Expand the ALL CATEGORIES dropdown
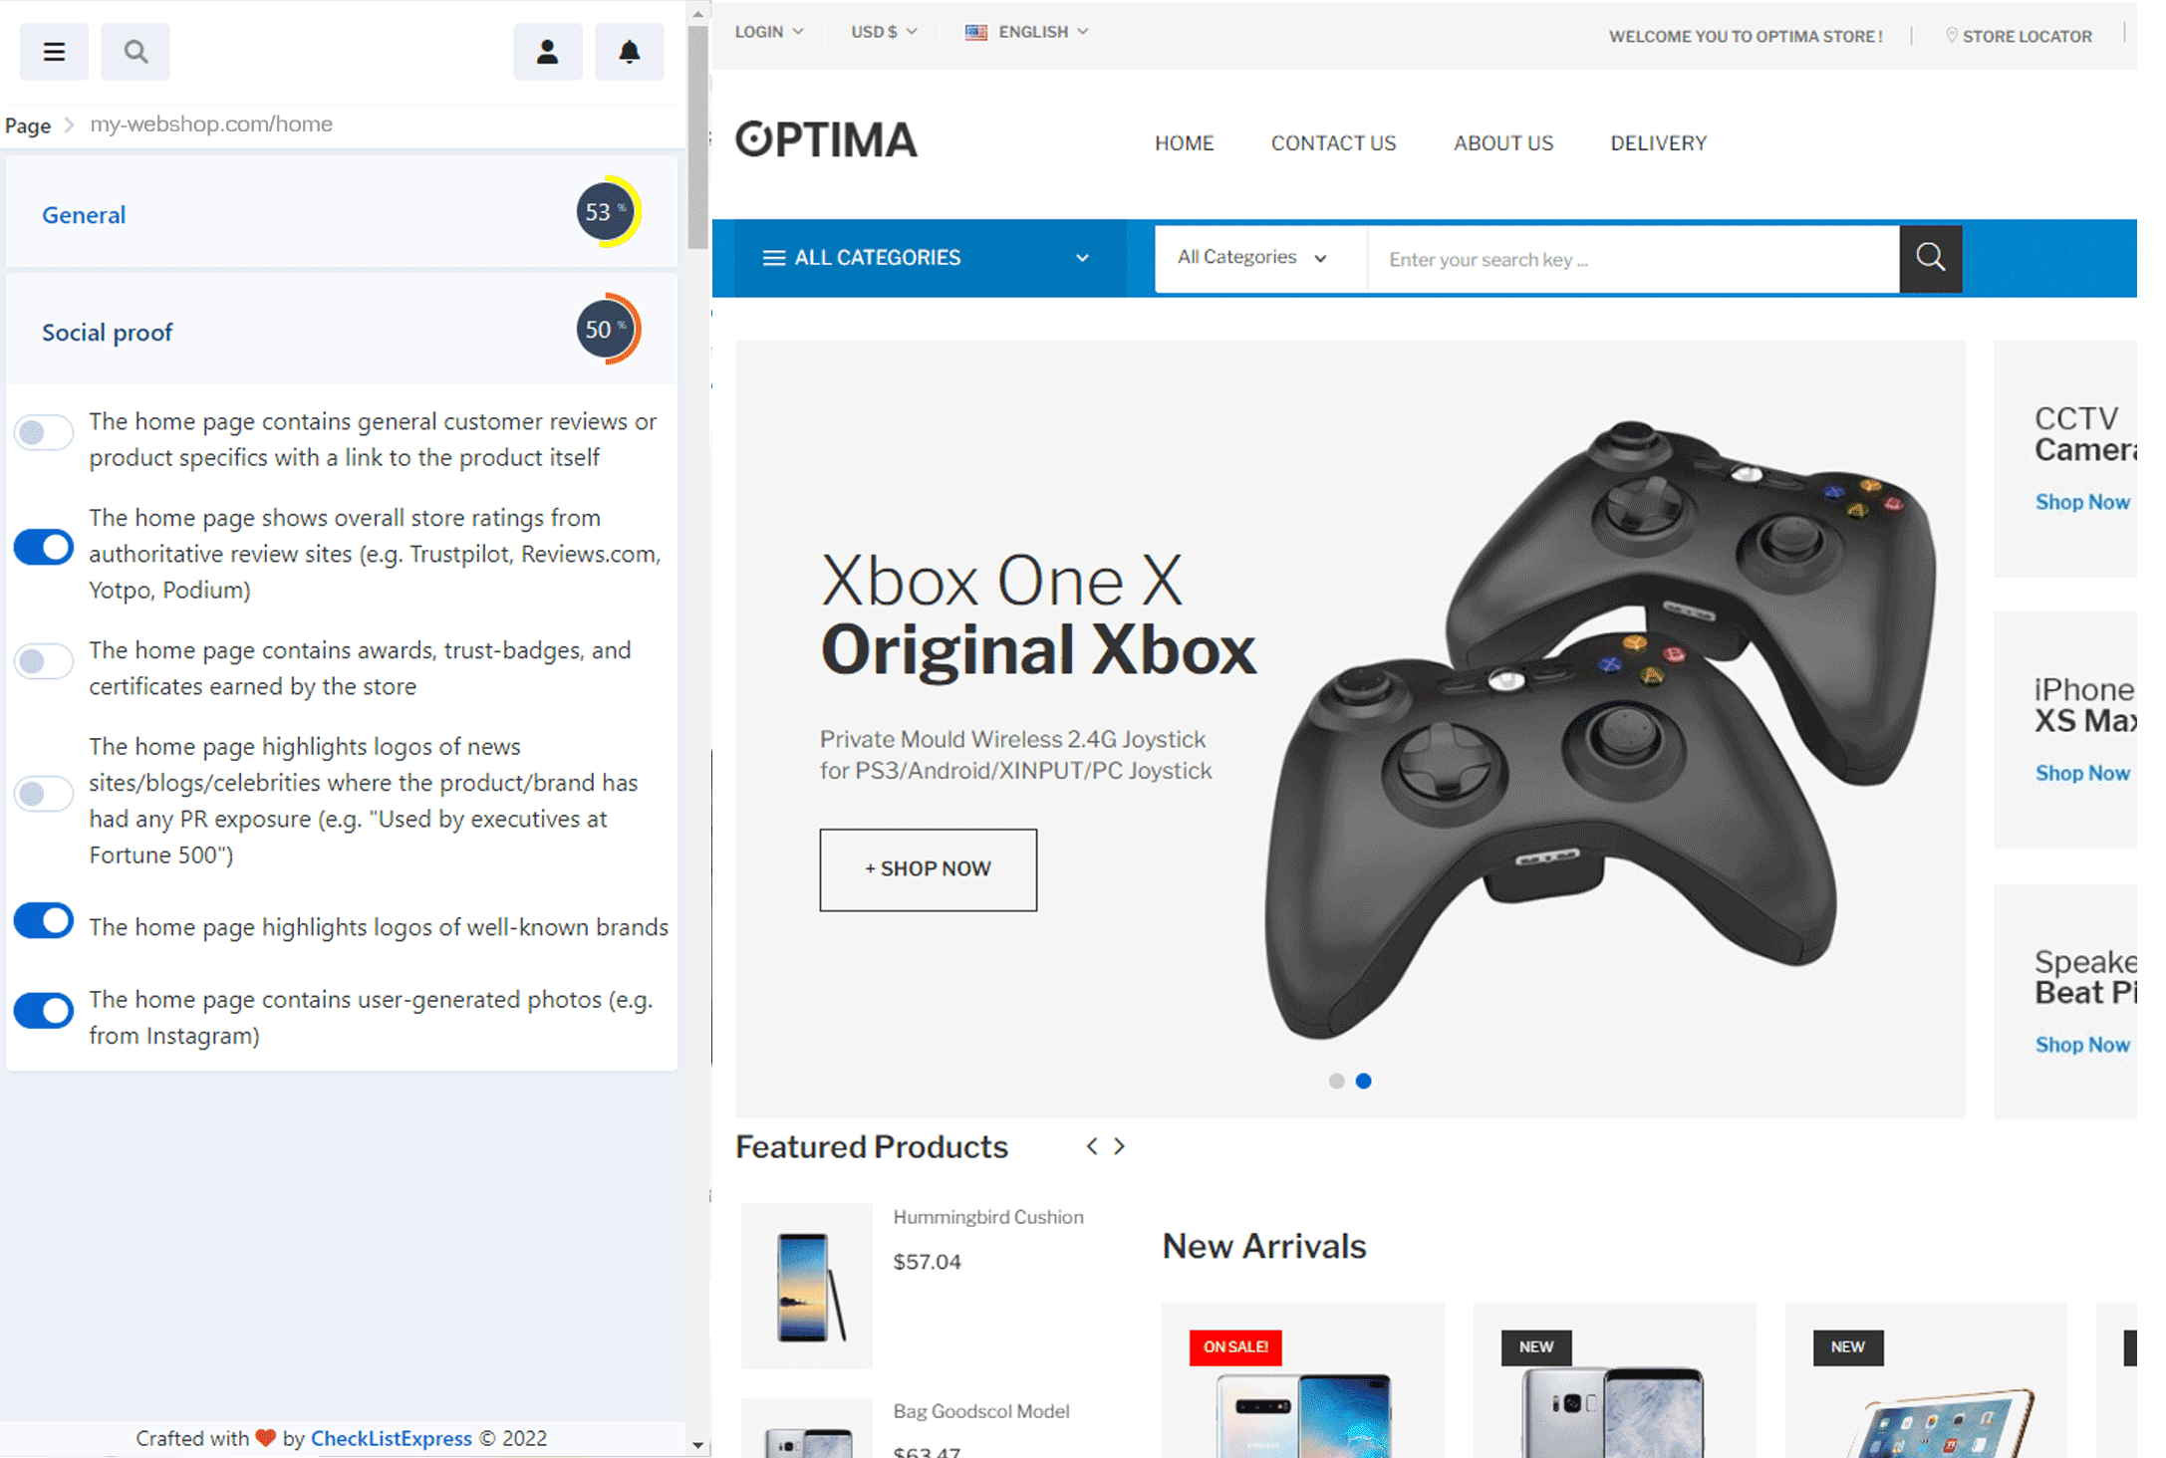This screenshot has height=1458, width=2166. coord(926,258)
